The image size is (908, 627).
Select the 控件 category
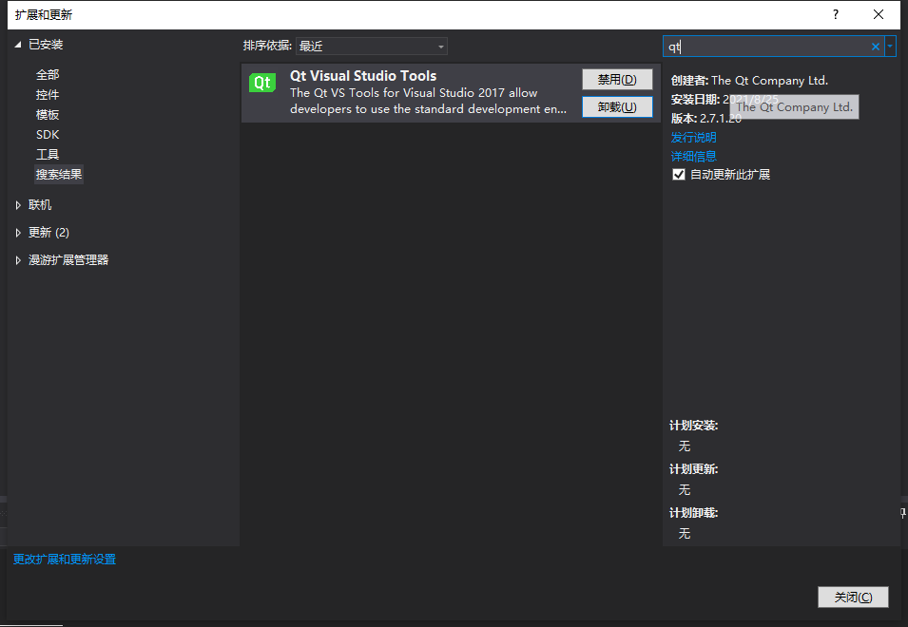click(x=48, y=94)
